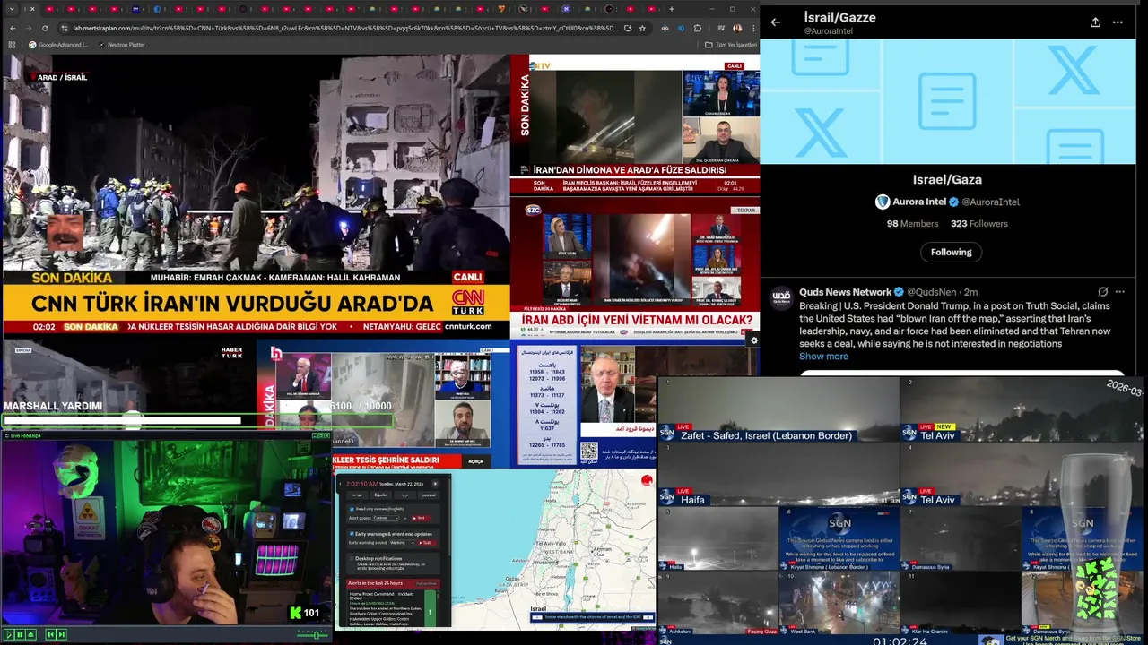The width and height of the screenshot is (1148, 645).
Task: Open the Full archive of alerts
Action: click(426, 583)
